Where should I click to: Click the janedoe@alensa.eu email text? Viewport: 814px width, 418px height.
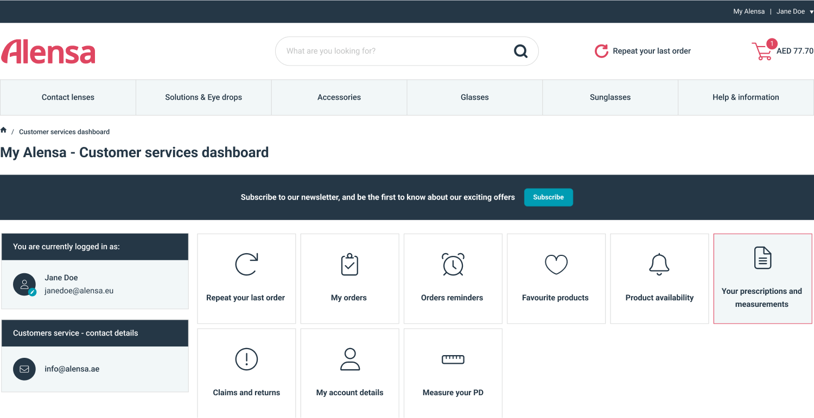click(x=79, y=291)
